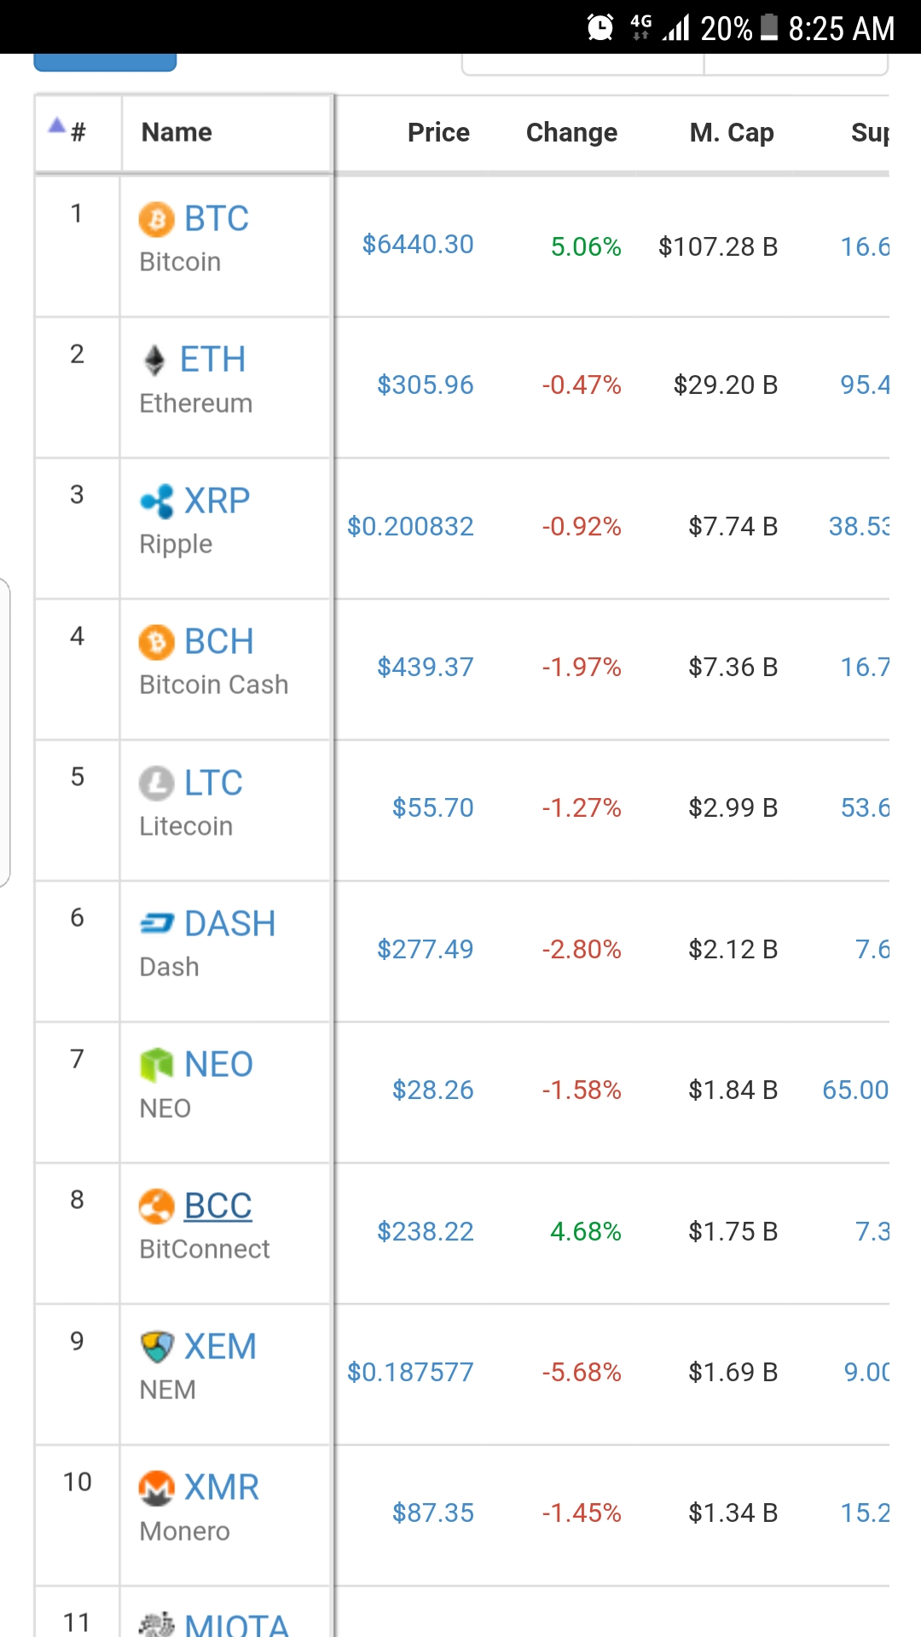This screenshot has height=1637, width=921.
Task: Tap the Bitcoin BTC coin icon
Action: tap(157, 219)
